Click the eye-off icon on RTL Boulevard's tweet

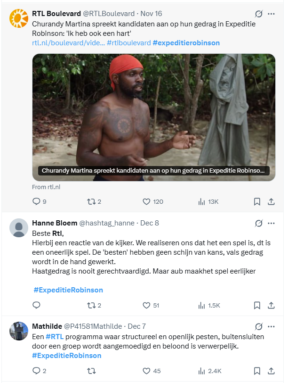coord(258,14)
